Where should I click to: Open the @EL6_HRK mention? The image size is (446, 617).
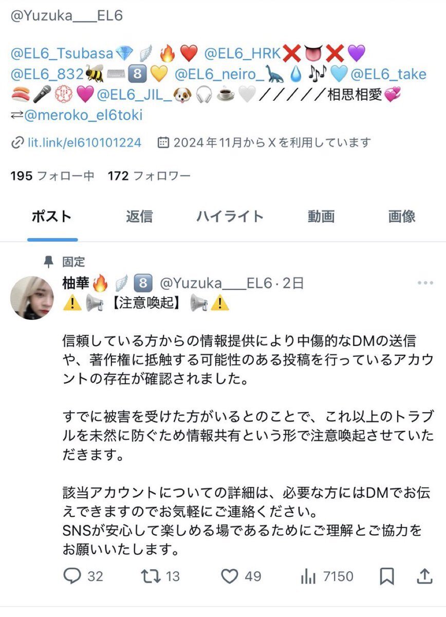pyautogui.click(x=243, y=53)
